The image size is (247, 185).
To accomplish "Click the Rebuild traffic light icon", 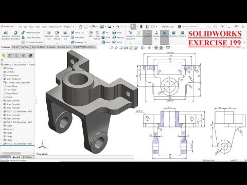I will click(142, 27).
